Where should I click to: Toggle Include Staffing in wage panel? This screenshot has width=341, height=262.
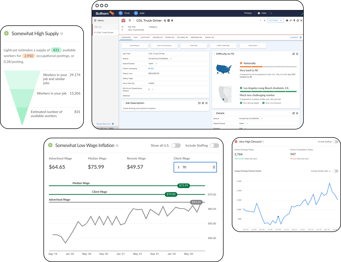coord(214,145)
